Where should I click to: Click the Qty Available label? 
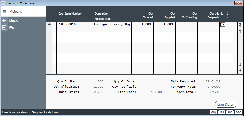tap(125, 87)
